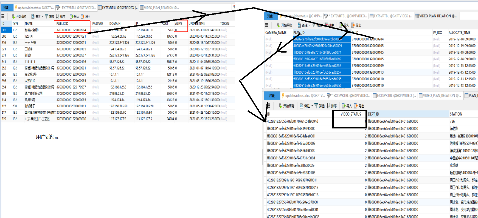478x218 pixels.
Task: Click 导出 export in the VIDEO_PLAN_RELATION window toolbar
Action: [356, 25]
